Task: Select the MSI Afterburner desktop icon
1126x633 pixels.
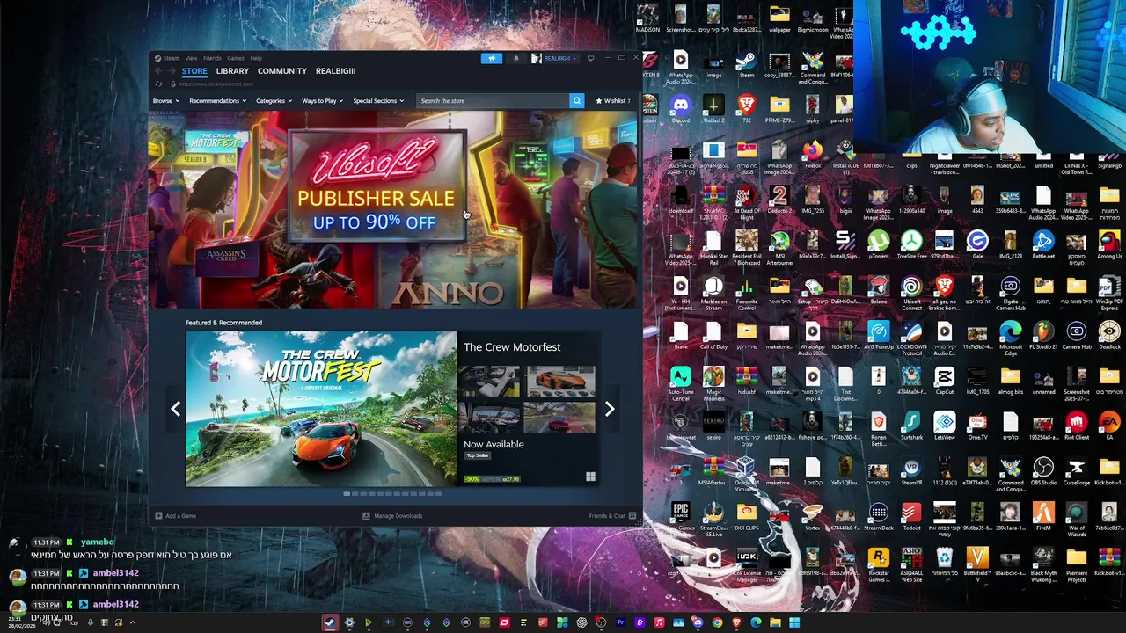Action: click(x=779, y=248)
